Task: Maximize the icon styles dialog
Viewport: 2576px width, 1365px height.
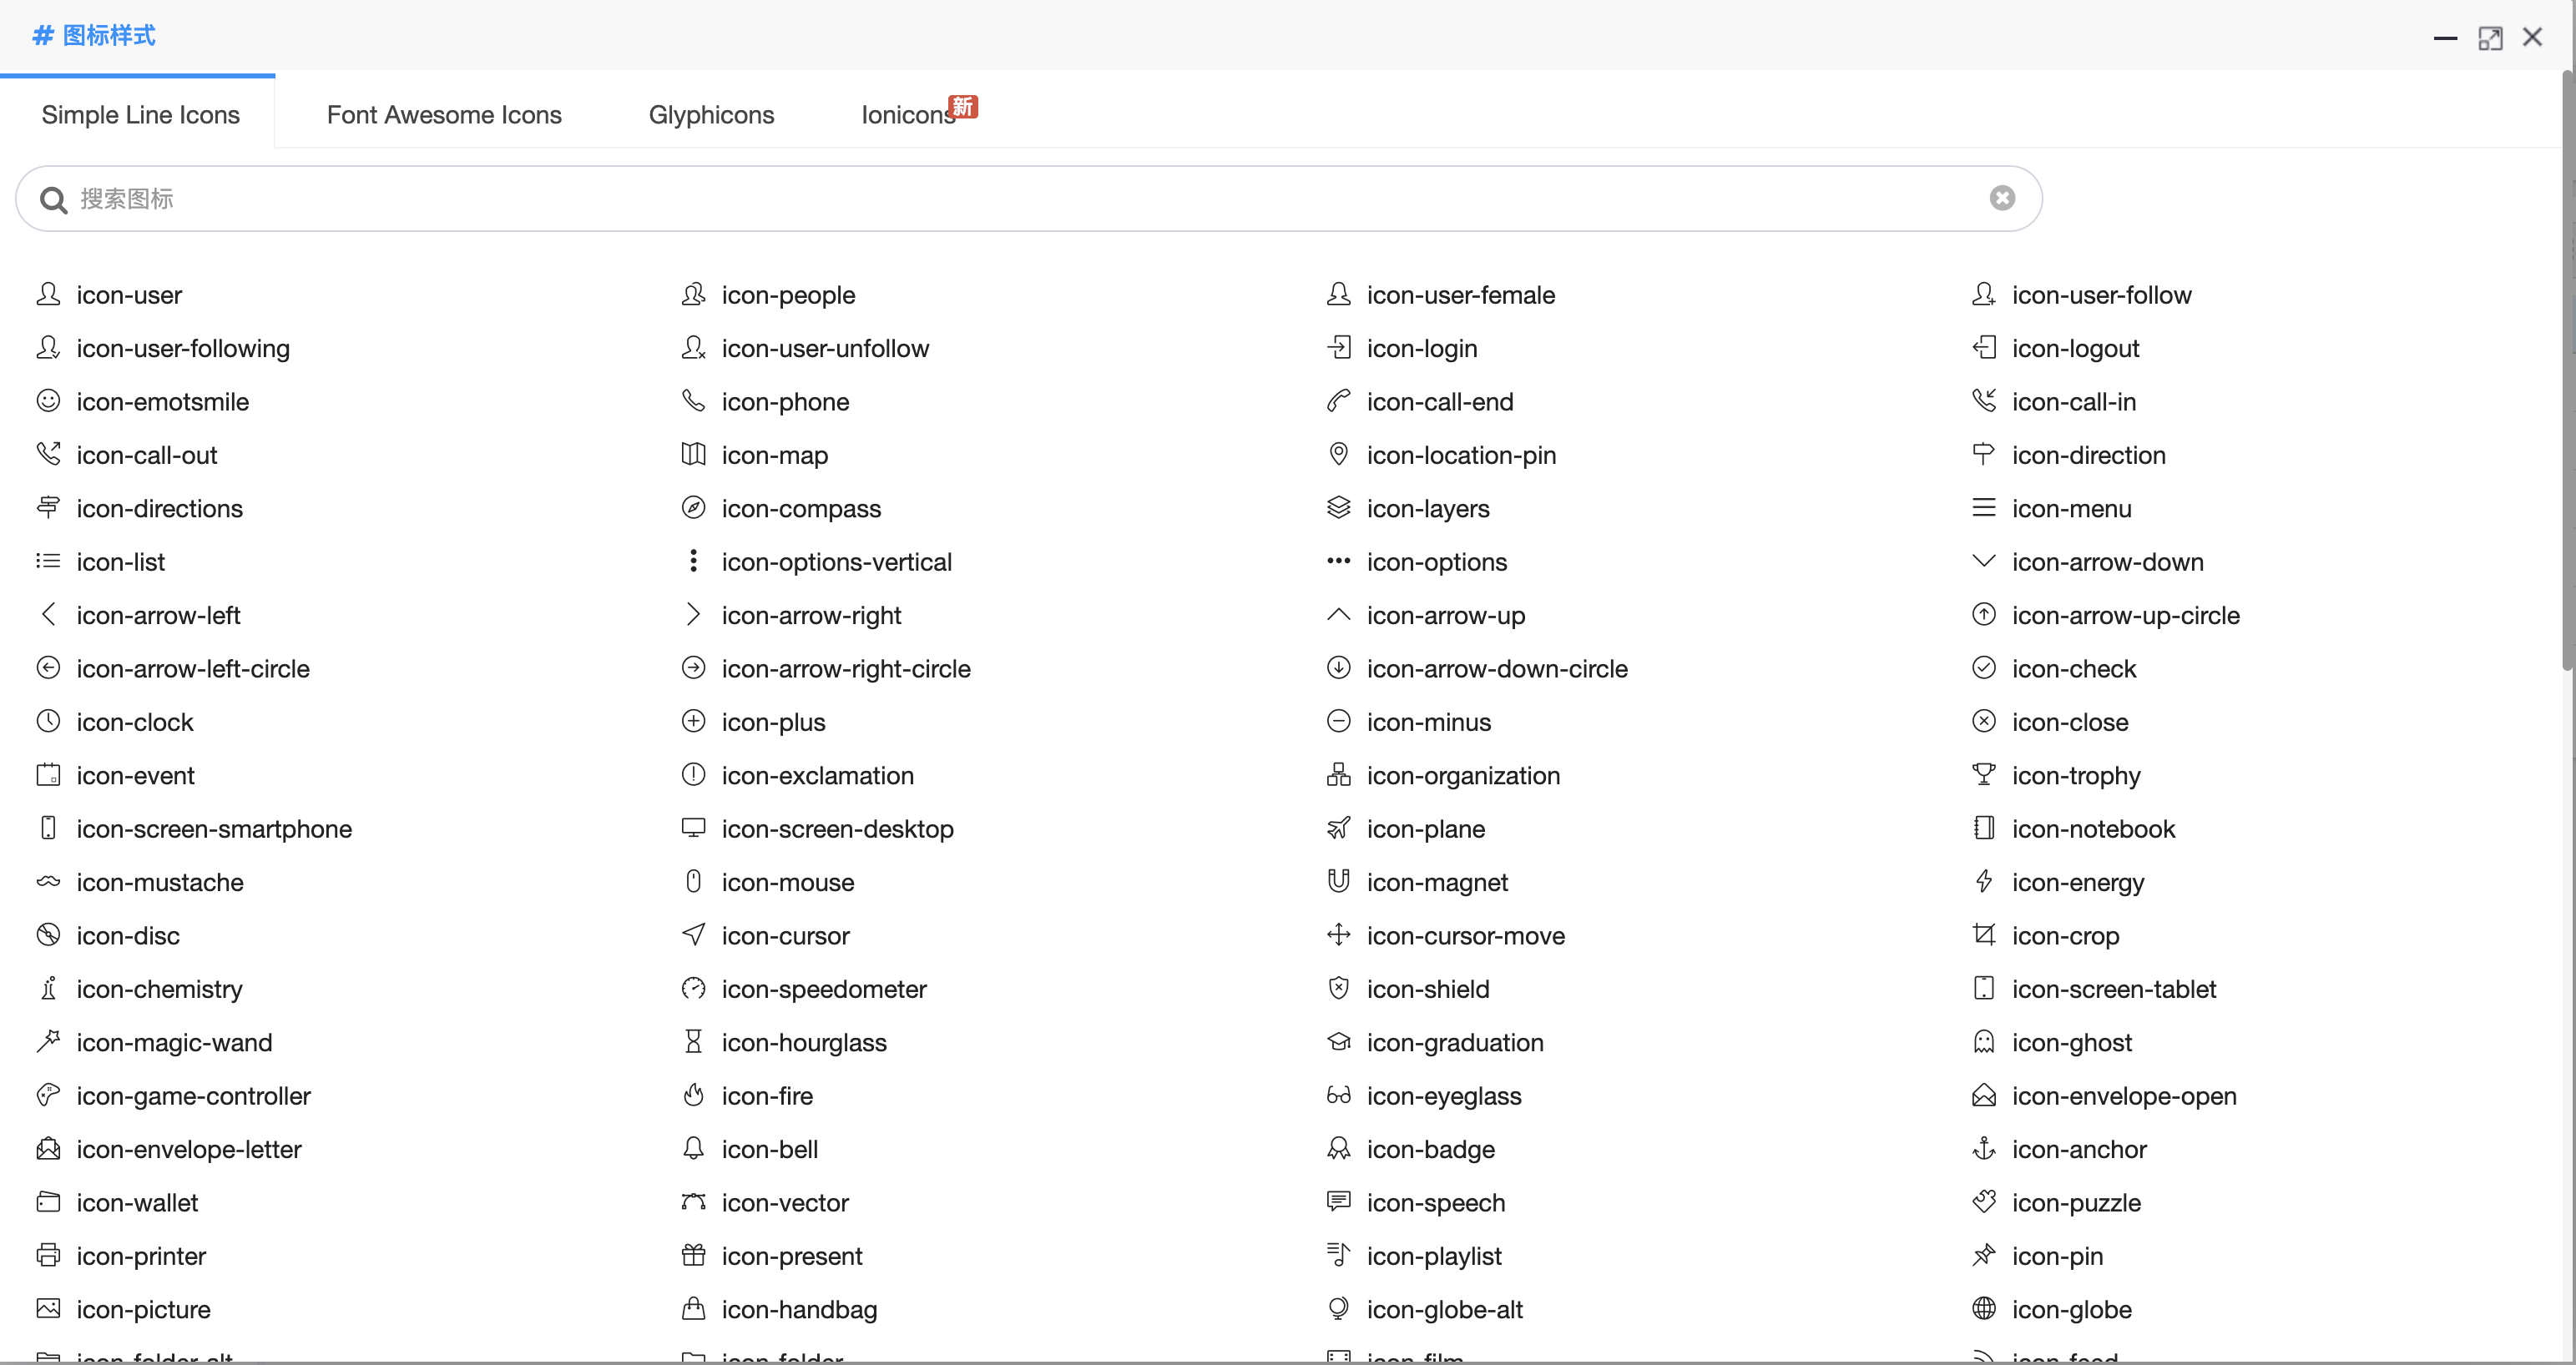Action: pos(2490,38)
